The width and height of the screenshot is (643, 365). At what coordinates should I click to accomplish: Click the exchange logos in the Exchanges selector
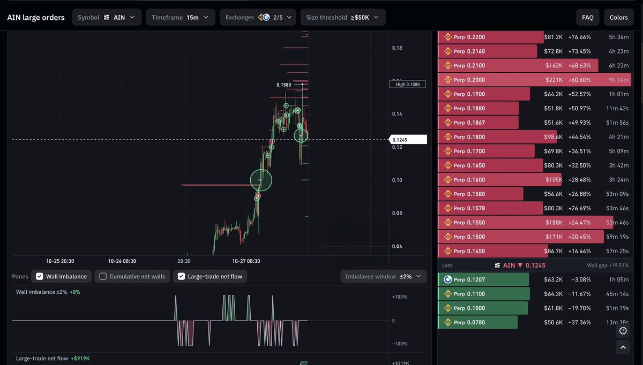[x=264, y=18]
